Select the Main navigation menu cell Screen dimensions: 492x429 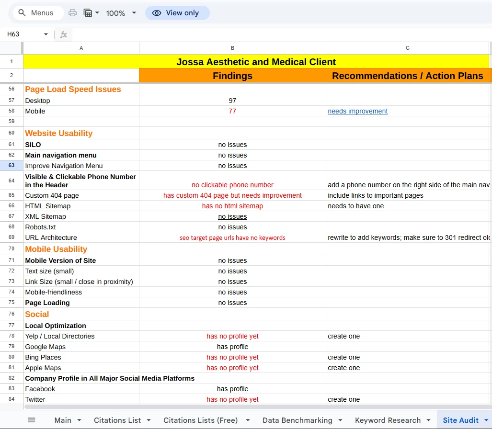point(81,155)
